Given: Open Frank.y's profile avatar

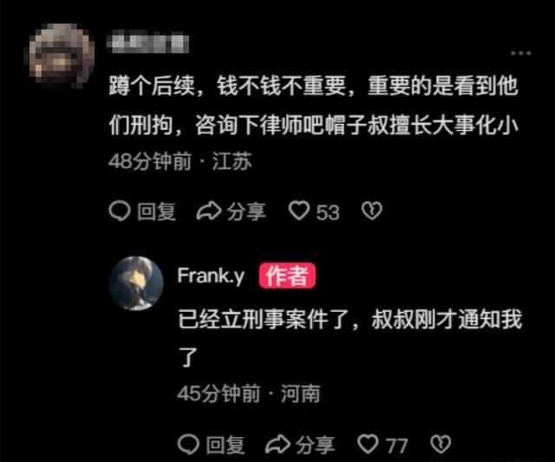Looking at the screenshot, I should (136, 283).
